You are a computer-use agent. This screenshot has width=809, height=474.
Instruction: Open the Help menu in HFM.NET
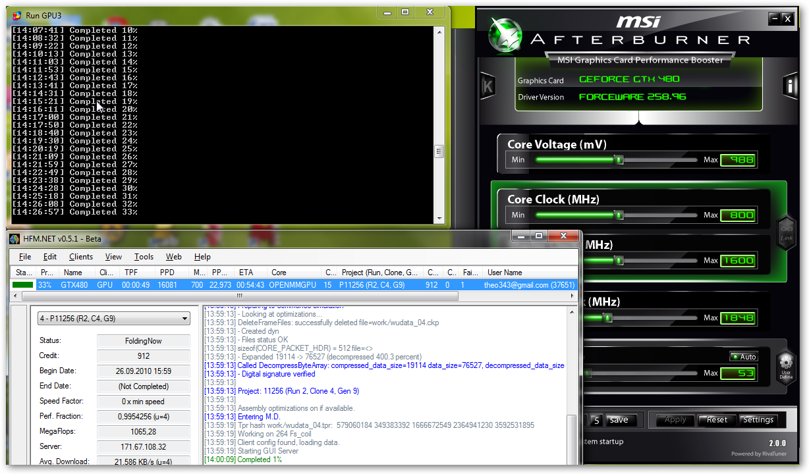click(202, 257)
